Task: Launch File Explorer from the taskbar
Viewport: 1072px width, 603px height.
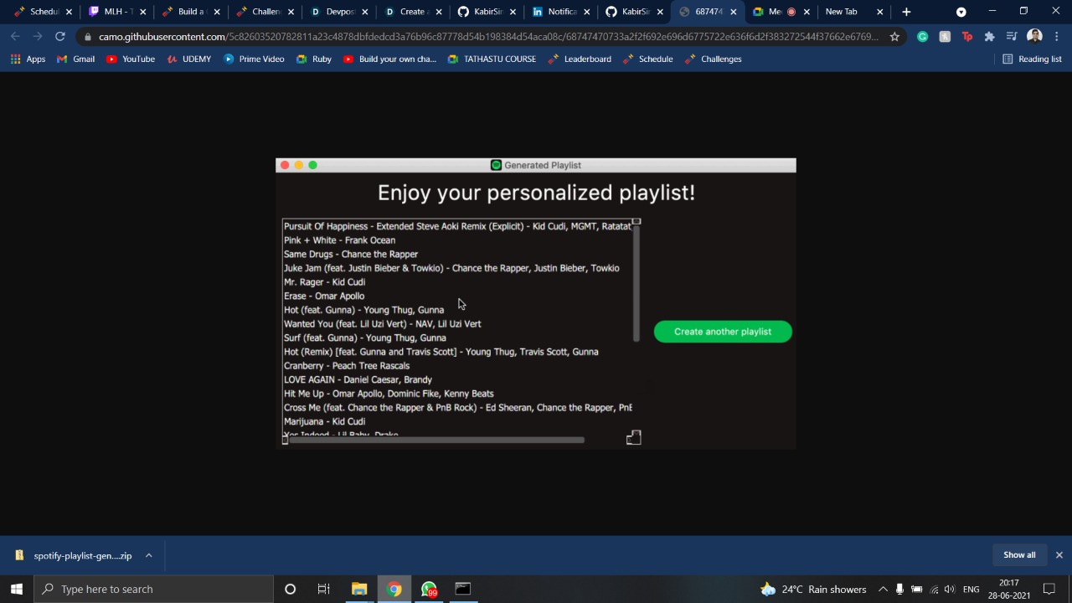Action: [x=359, y=589]
